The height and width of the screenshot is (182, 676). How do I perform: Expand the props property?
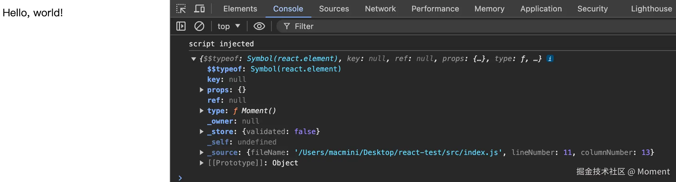click(x=202, y=90)
